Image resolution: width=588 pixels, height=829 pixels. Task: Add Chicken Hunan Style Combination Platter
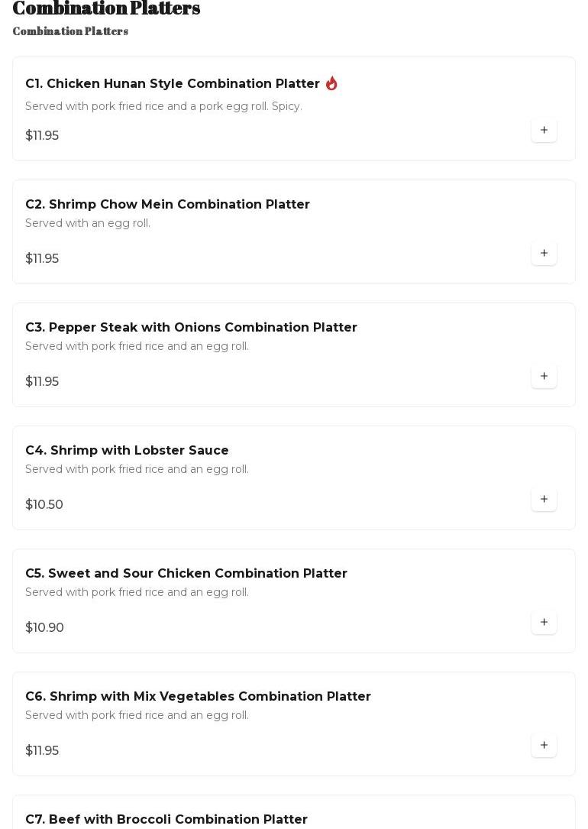click(x=544, y=130)
